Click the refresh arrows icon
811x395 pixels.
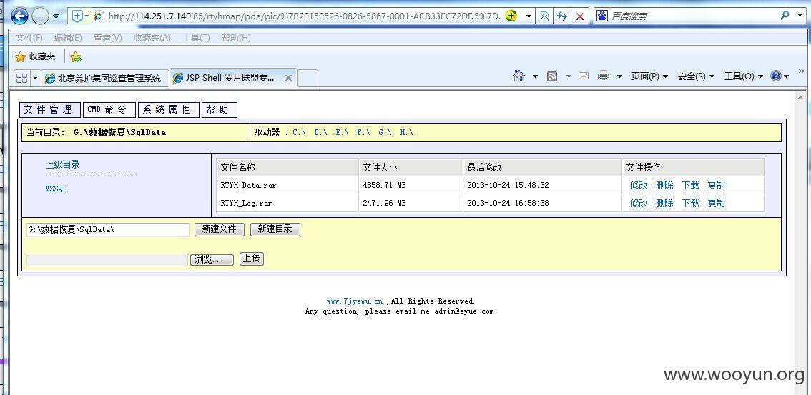point(562,16)
